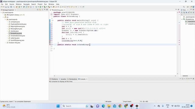This screenshot has height=109, width=195.
Task: Toggle Sort in Outline toolbar
Action: coord(184,12)
